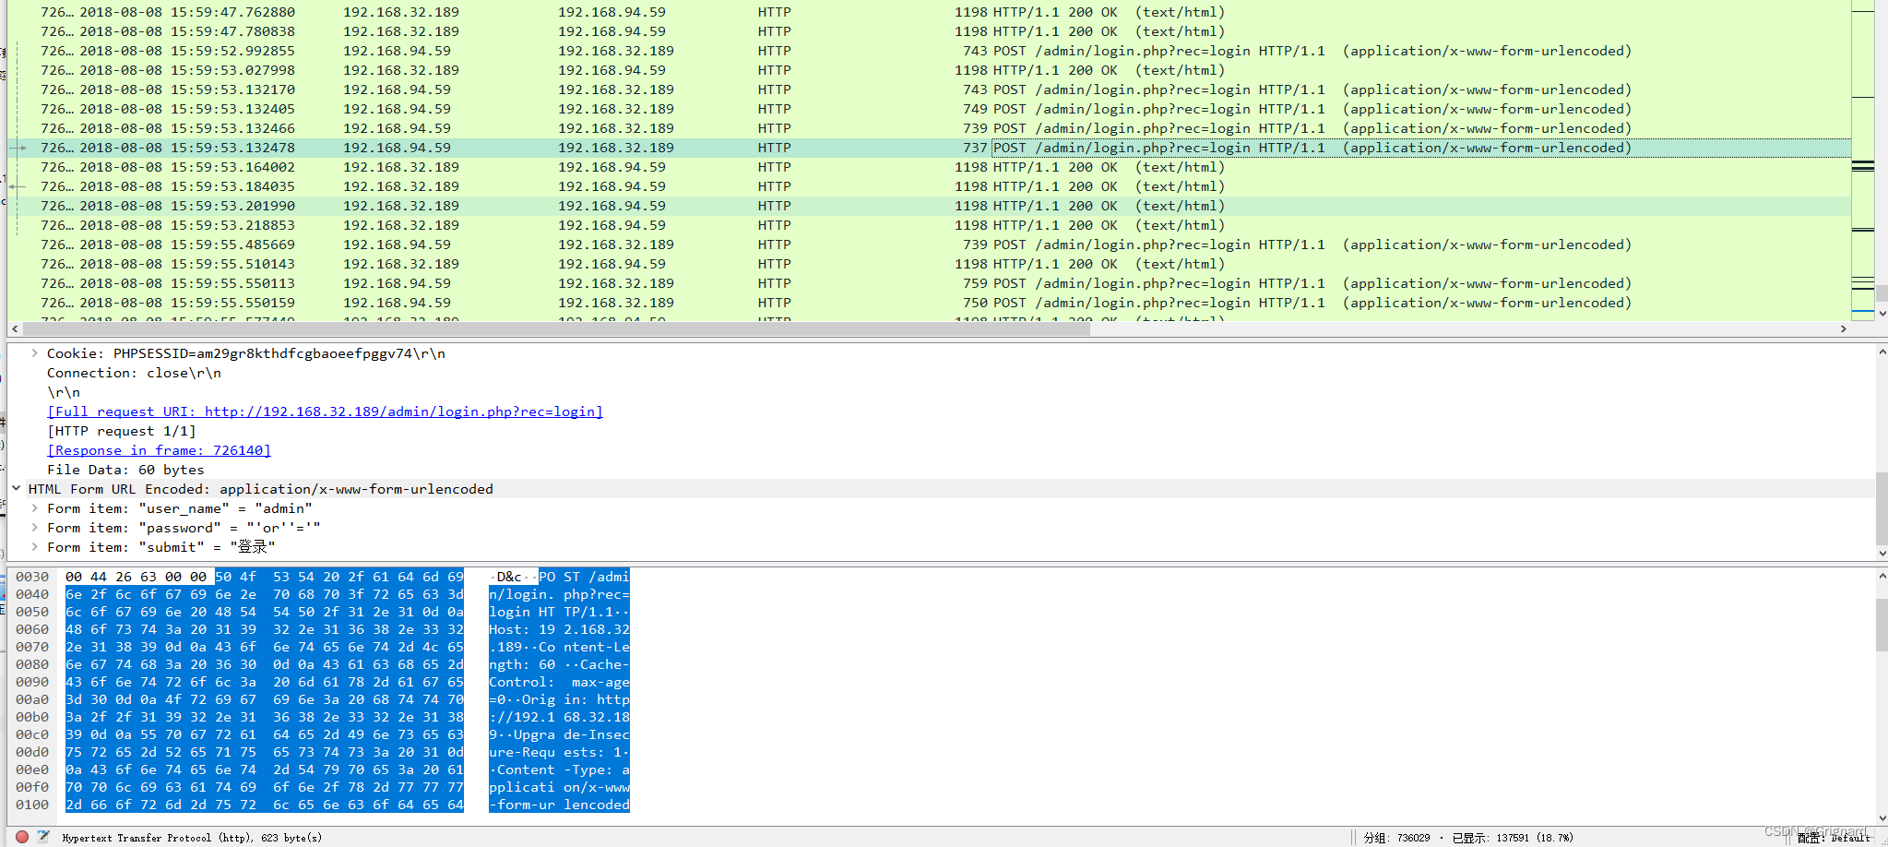Image resolution: width=1888 pixels, height=847 pixels.
Task: Click the '分组: 736029' packet count in status bar
Action: (1396, 838)
